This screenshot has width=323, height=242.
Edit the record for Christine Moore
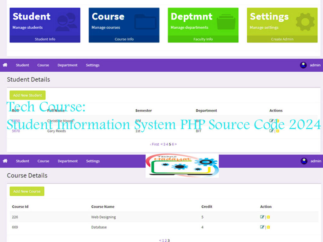[x=272, y=121]
